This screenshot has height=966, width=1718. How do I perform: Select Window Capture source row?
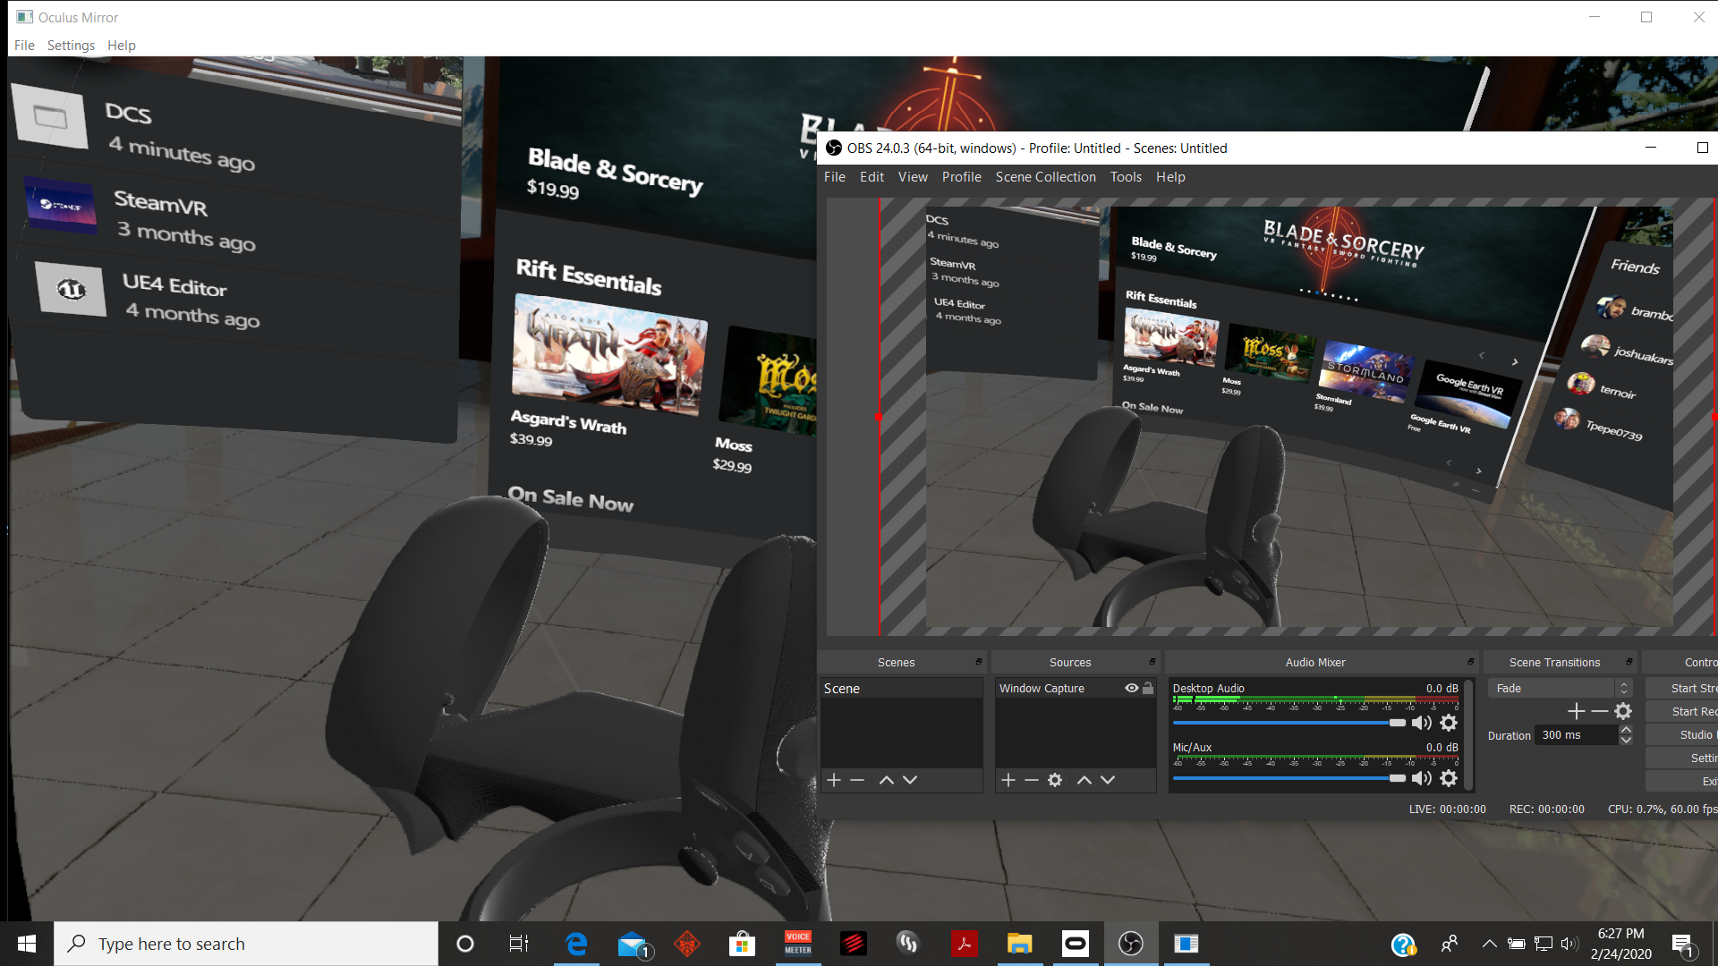(1075, 688)
